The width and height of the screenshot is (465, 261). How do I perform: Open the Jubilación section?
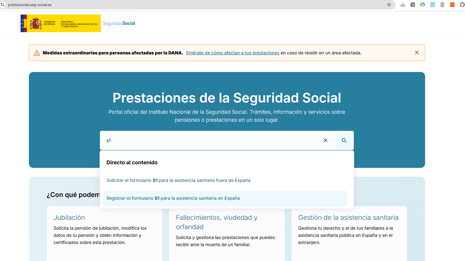pos(69,217)
